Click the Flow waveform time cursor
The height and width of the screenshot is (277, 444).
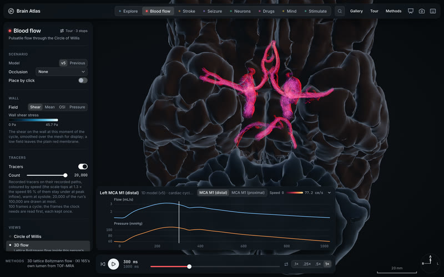coord(179,222)
